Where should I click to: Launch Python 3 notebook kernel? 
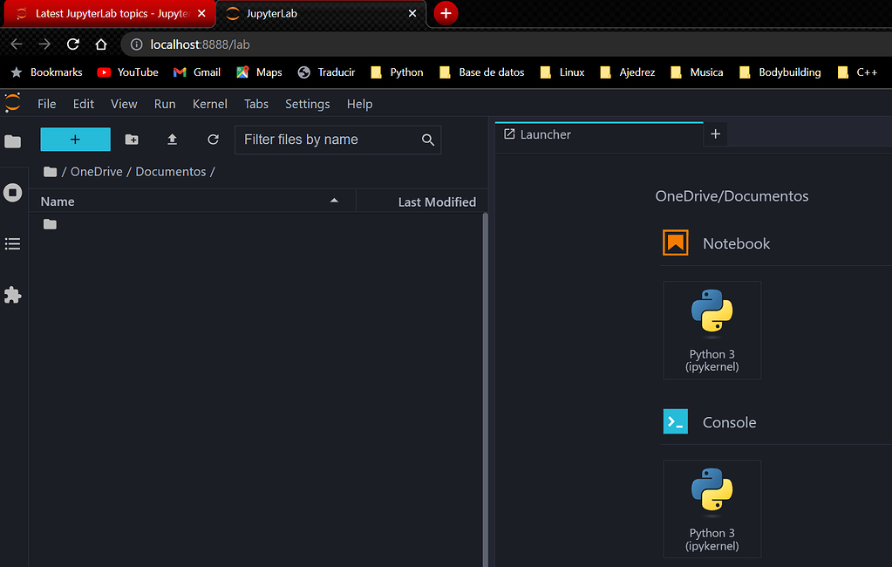712,330
